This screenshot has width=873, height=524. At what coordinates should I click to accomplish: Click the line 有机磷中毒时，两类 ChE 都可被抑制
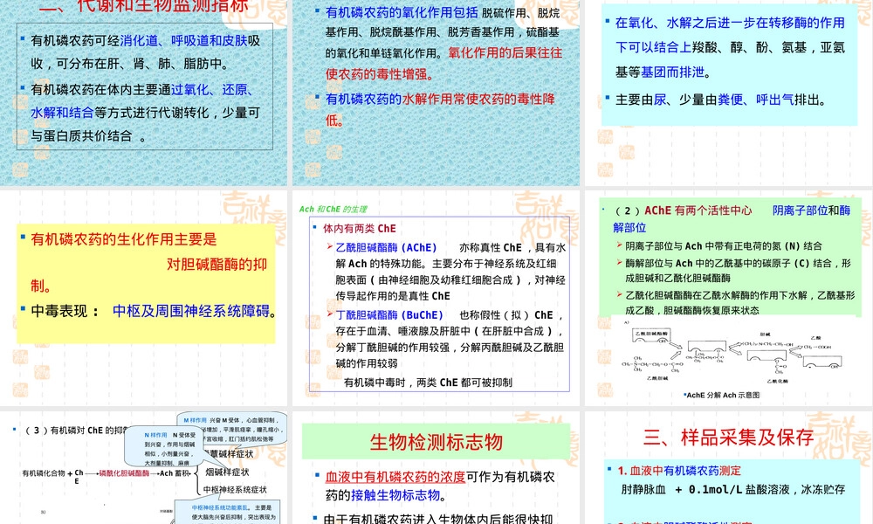[x=428, y=383]
